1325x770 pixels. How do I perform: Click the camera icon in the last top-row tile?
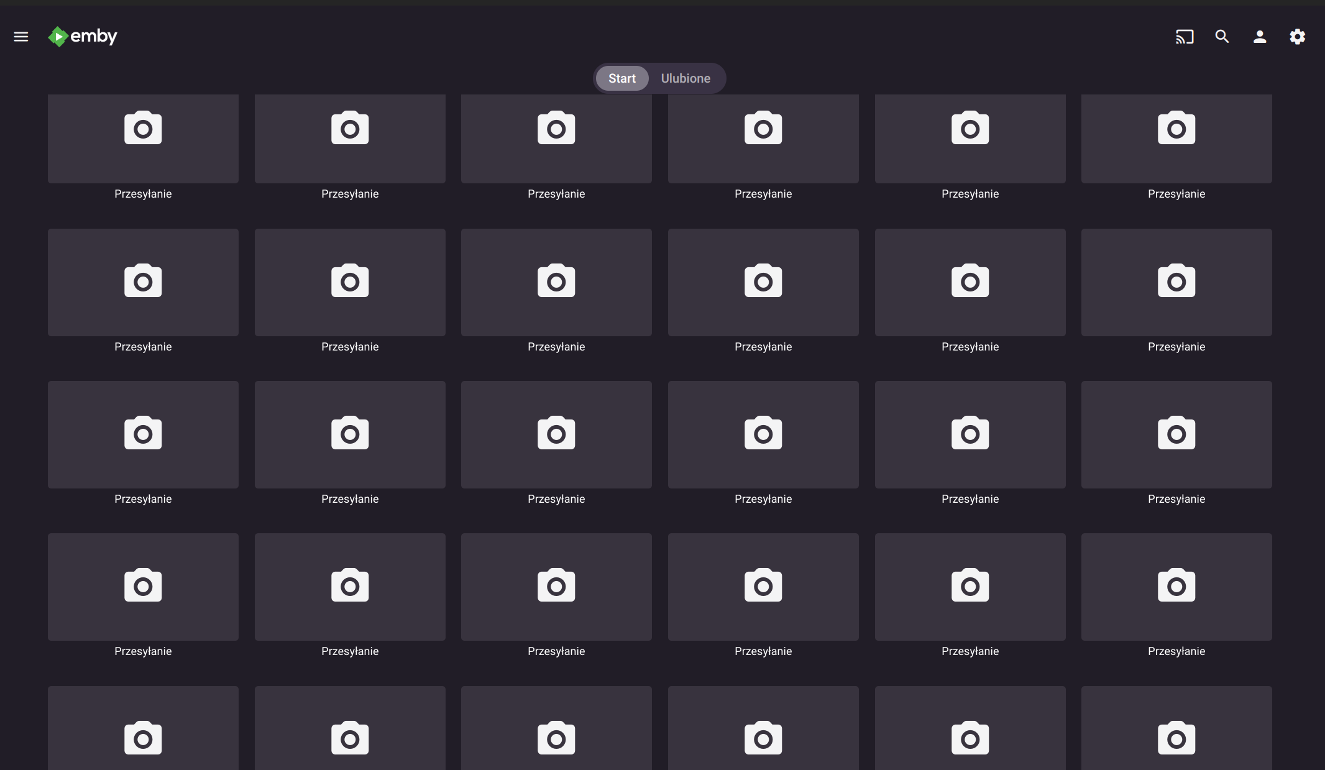coord(1176,129)
